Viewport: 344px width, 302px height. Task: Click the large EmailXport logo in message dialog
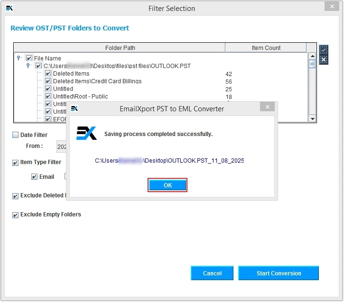point(86,133)
